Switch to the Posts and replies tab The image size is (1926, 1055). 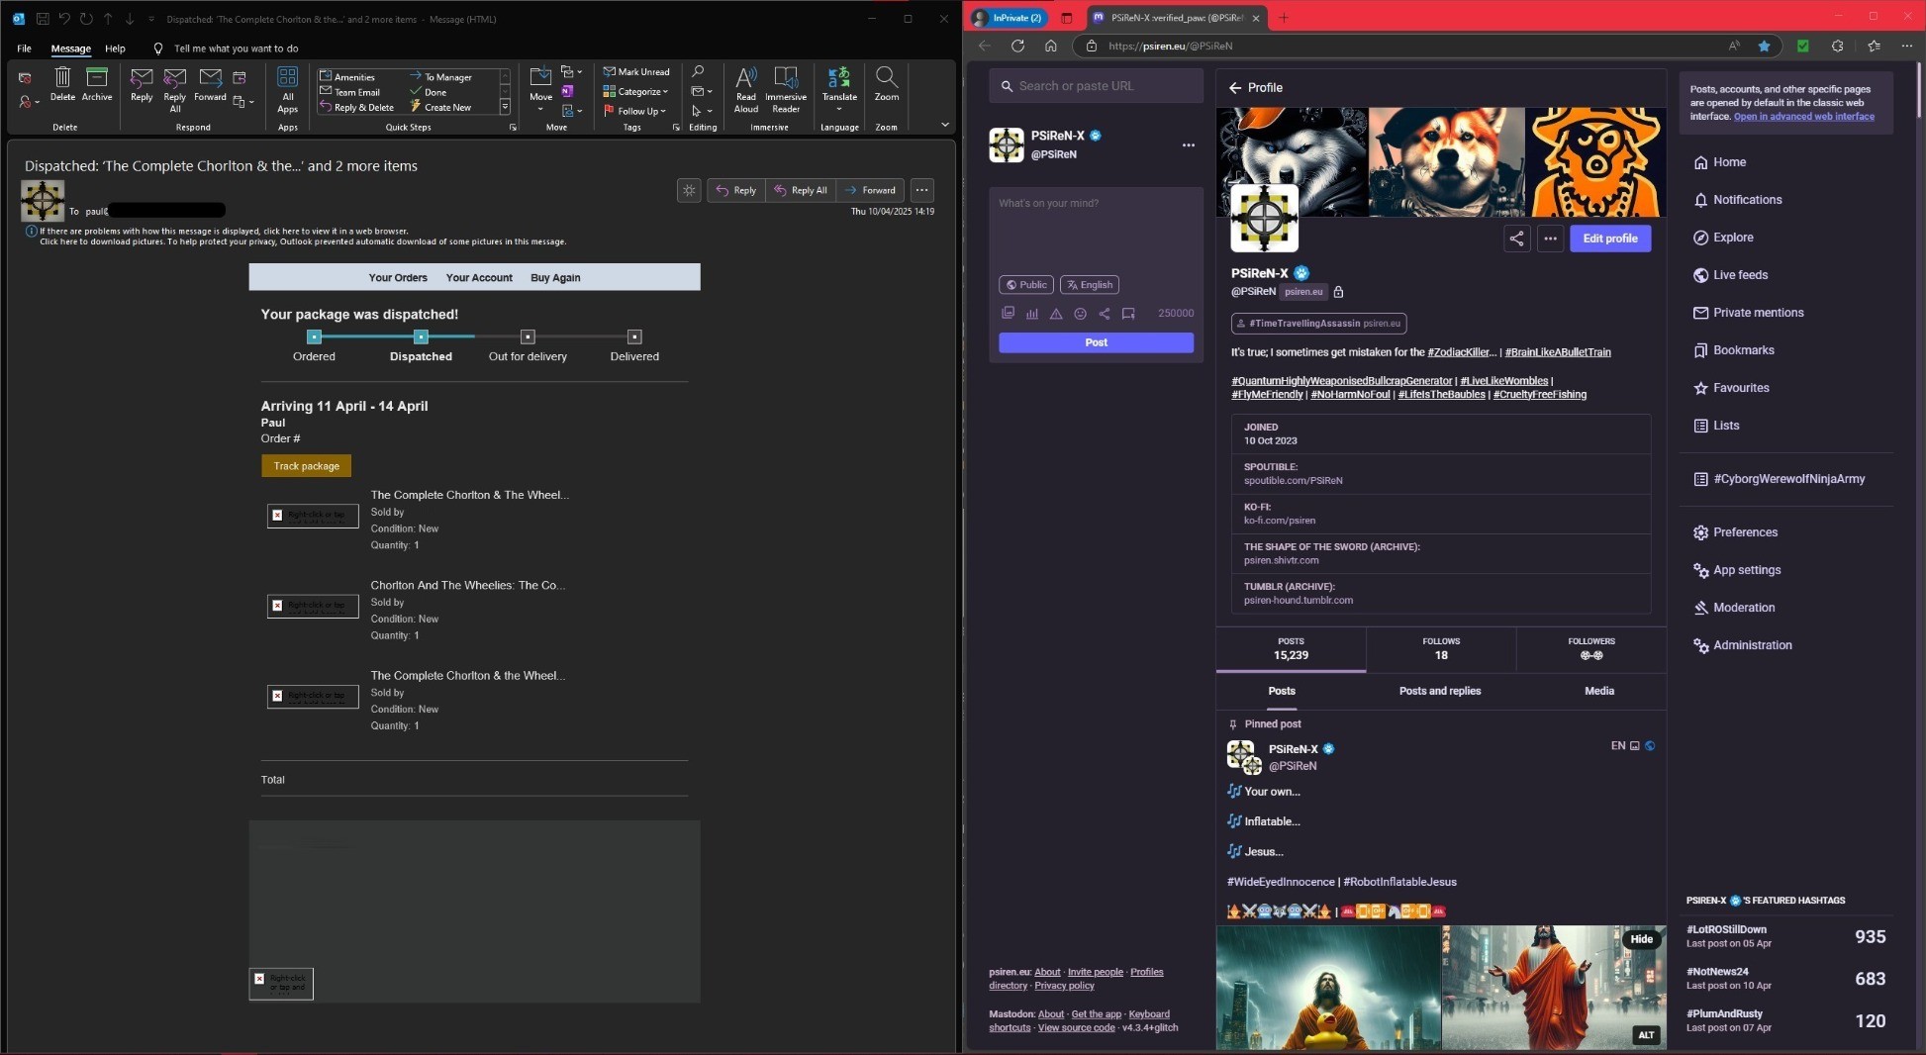pyautogui.click(x=1440, y=691)
